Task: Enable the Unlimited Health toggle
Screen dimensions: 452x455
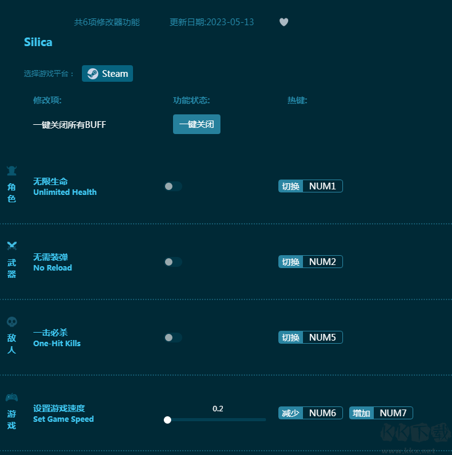Action: [x=173, y=186]
